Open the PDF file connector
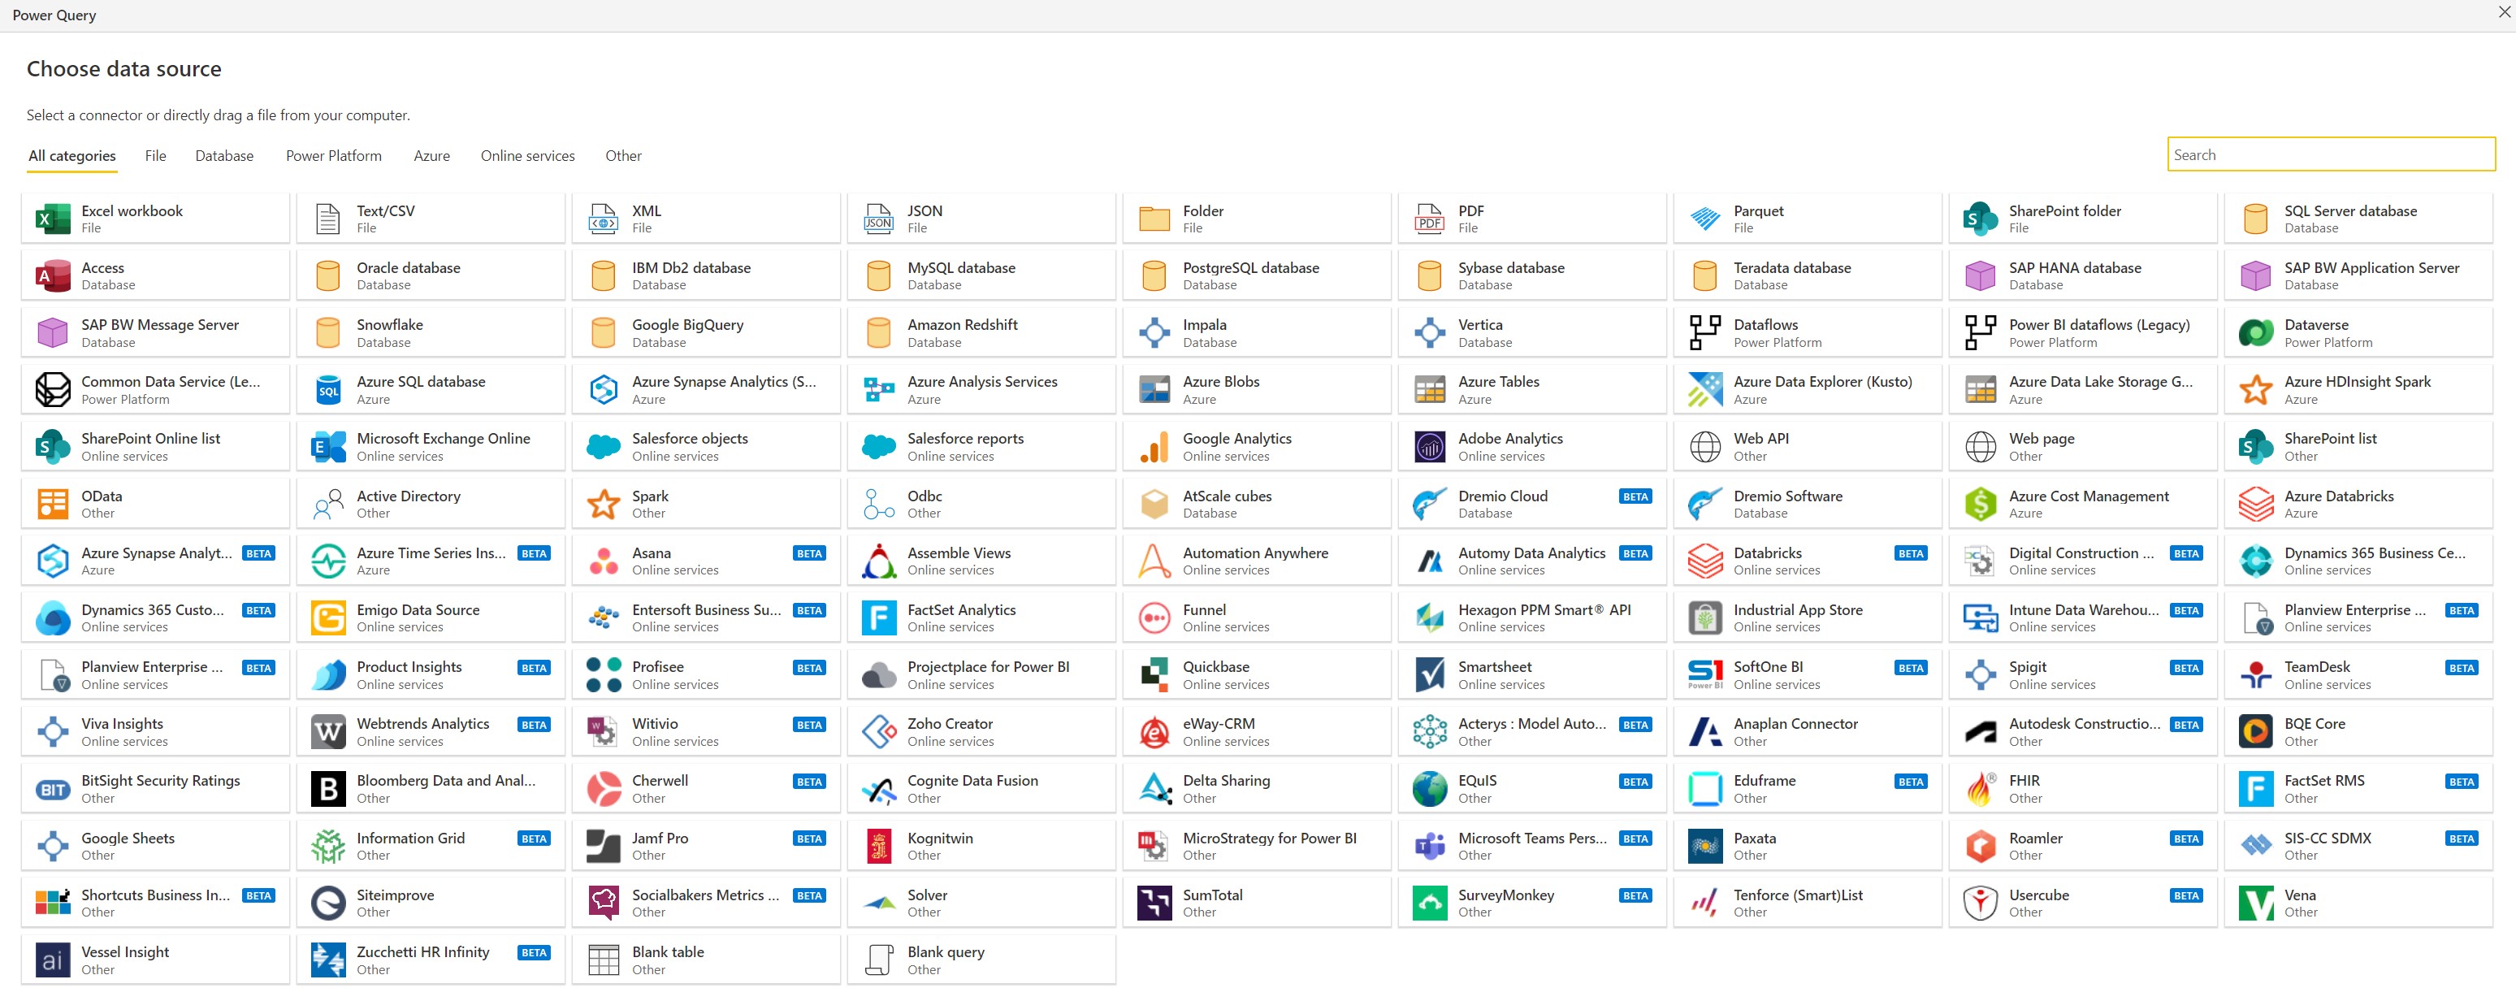 (1531, 217)
